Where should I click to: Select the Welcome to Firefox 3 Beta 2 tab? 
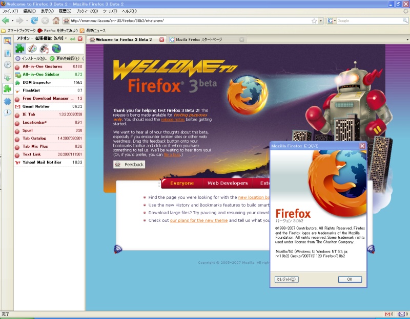coord(127,40)
